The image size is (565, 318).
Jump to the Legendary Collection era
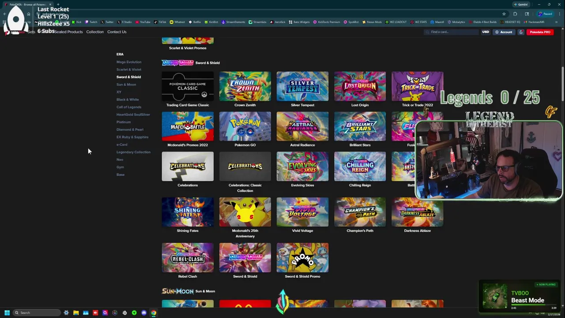click(133, 152)
